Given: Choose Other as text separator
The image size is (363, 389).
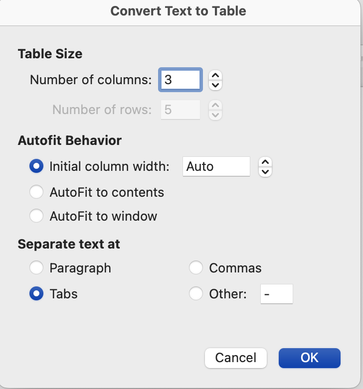Looking at the screenshot, I should pos(196,293).
